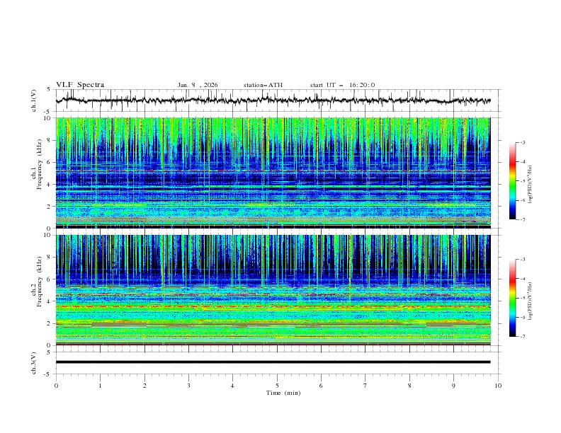
Task: Click the "0" label on the time axis
Action: tap(56, 386)
